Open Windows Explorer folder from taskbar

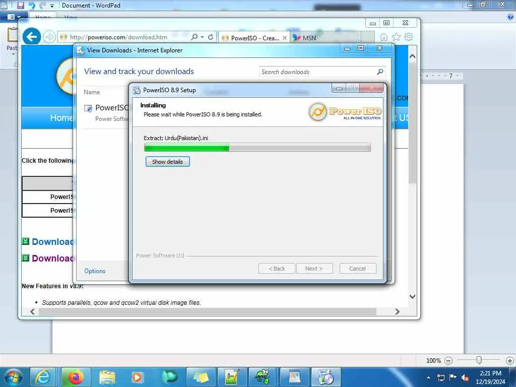pos(107,377)
